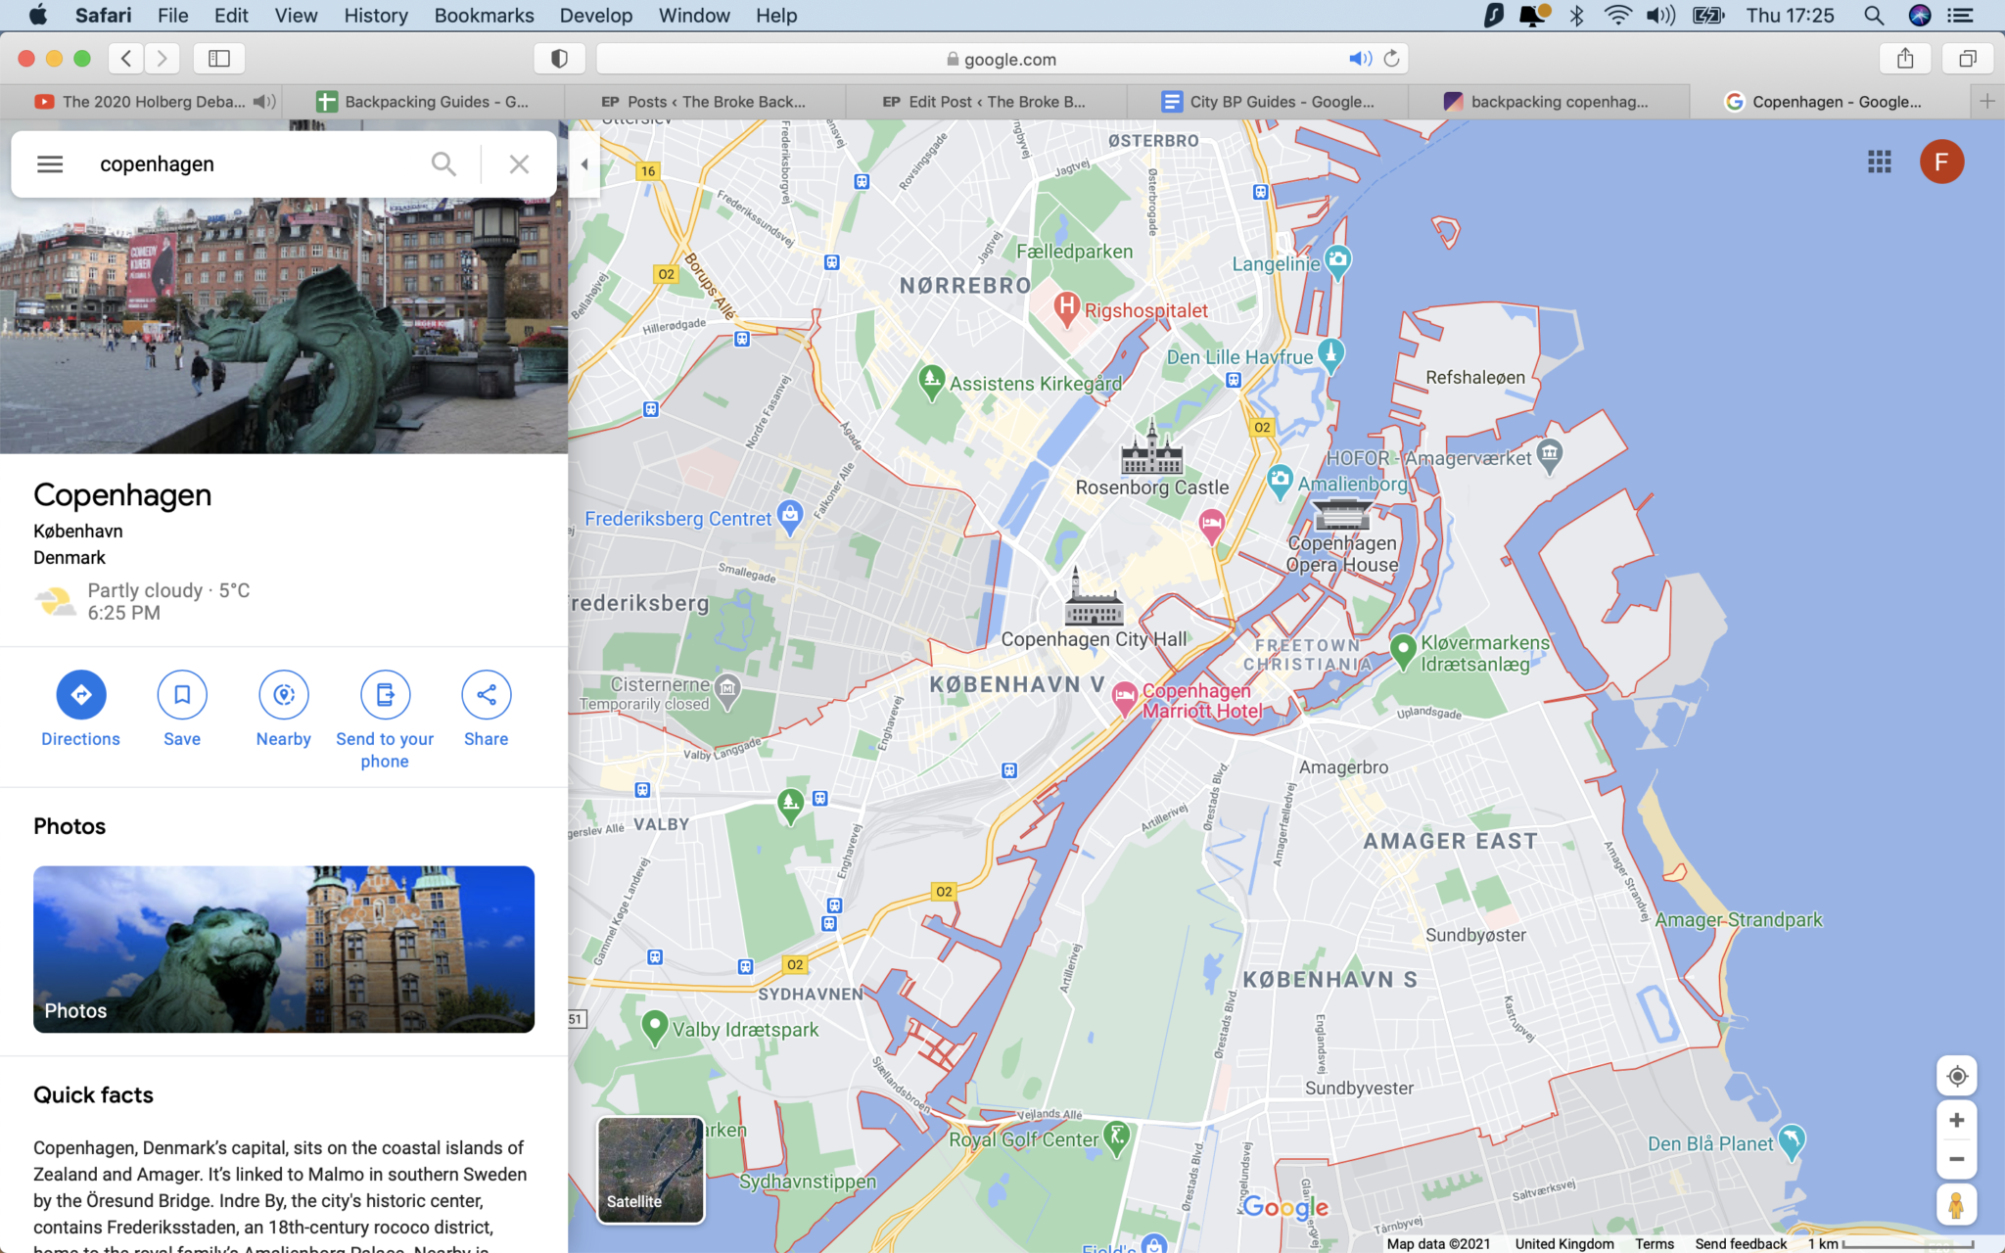Go back in Safari
The width and height of the screenshot is (2005, 1253).
click(x=126, y=59)
